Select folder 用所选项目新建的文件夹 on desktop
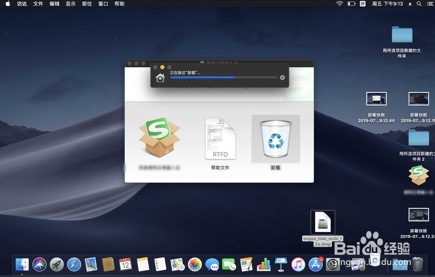Image resolution: width=435 pixels, height=277 pixels. coord(402,34)
